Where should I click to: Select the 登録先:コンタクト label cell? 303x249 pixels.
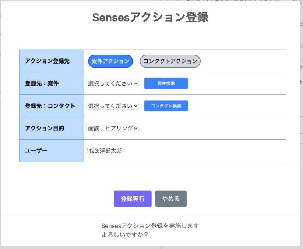pyautogui.click(x=51, y=106)
